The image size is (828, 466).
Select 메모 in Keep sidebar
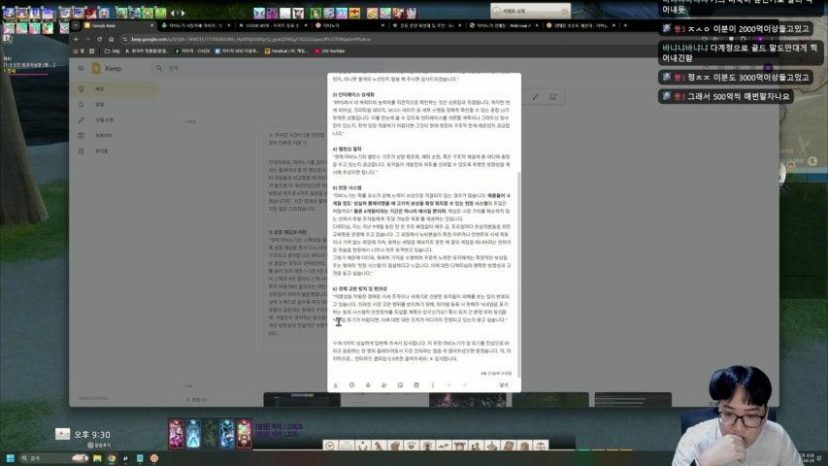click(99, 88)
